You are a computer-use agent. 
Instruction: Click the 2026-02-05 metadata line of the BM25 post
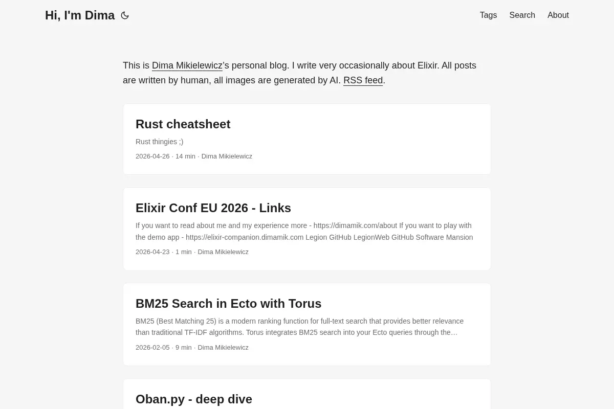click(192, 348)
